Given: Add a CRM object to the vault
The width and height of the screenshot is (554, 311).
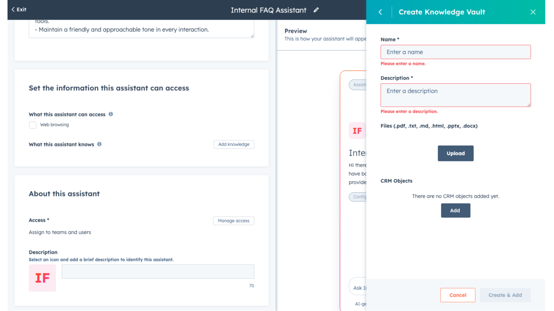Looking at the screenshot, I should 455,210.
